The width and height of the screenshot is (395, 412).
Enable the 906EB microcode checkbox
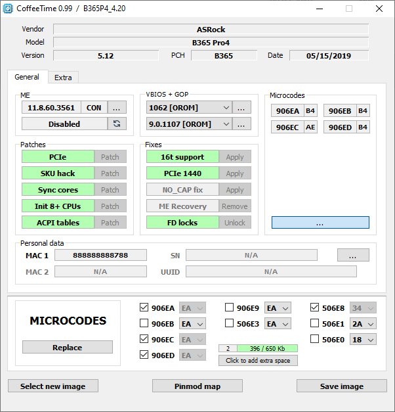(x=144, y=323)
